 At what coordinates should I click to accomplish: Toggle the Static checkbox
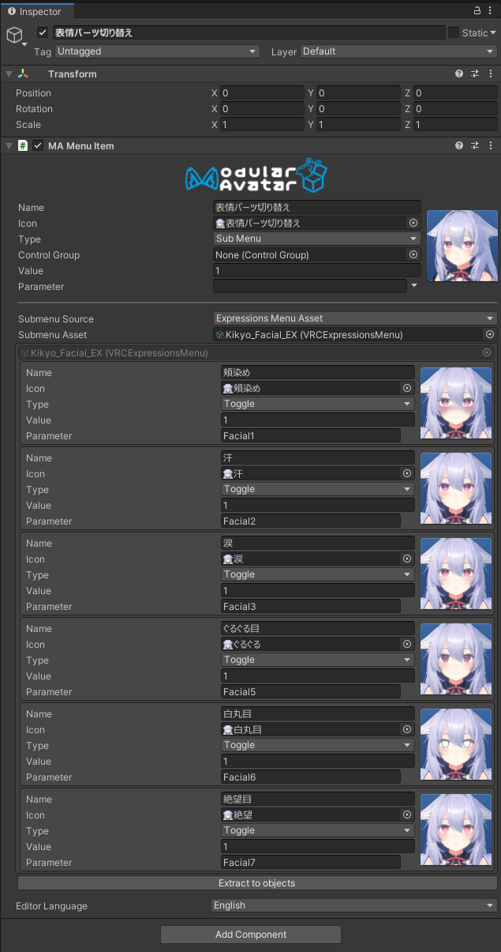click(x=454, y=32)
